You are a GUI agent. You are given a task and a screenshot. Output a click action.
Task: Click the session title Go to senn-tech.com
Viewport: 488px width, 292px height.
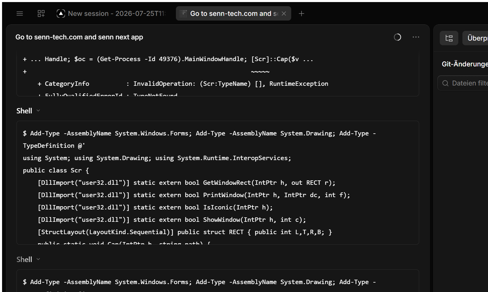point(79,37)
